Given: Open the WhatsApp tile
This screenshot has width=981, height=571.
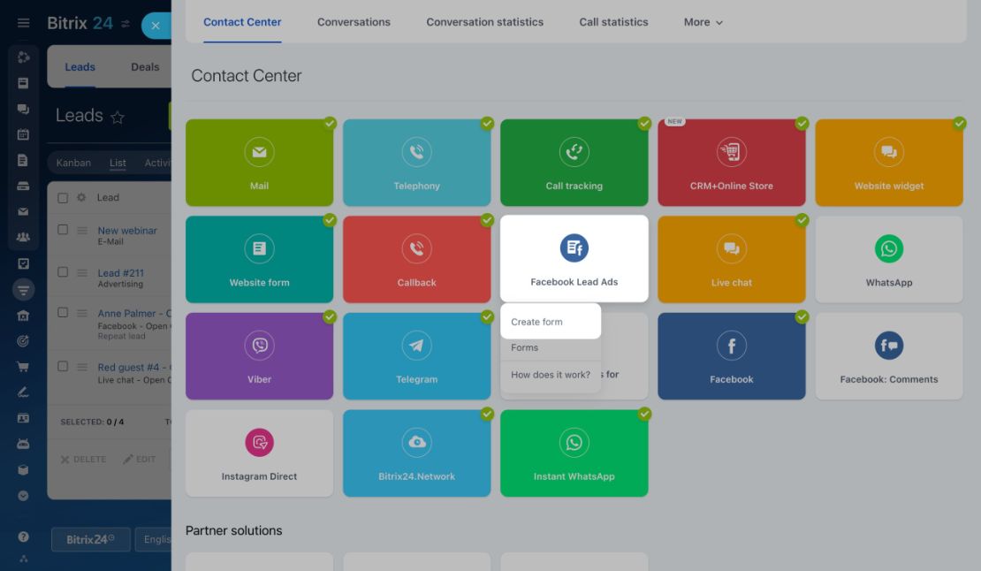Looking at the screenshot, I should (889, 260).
